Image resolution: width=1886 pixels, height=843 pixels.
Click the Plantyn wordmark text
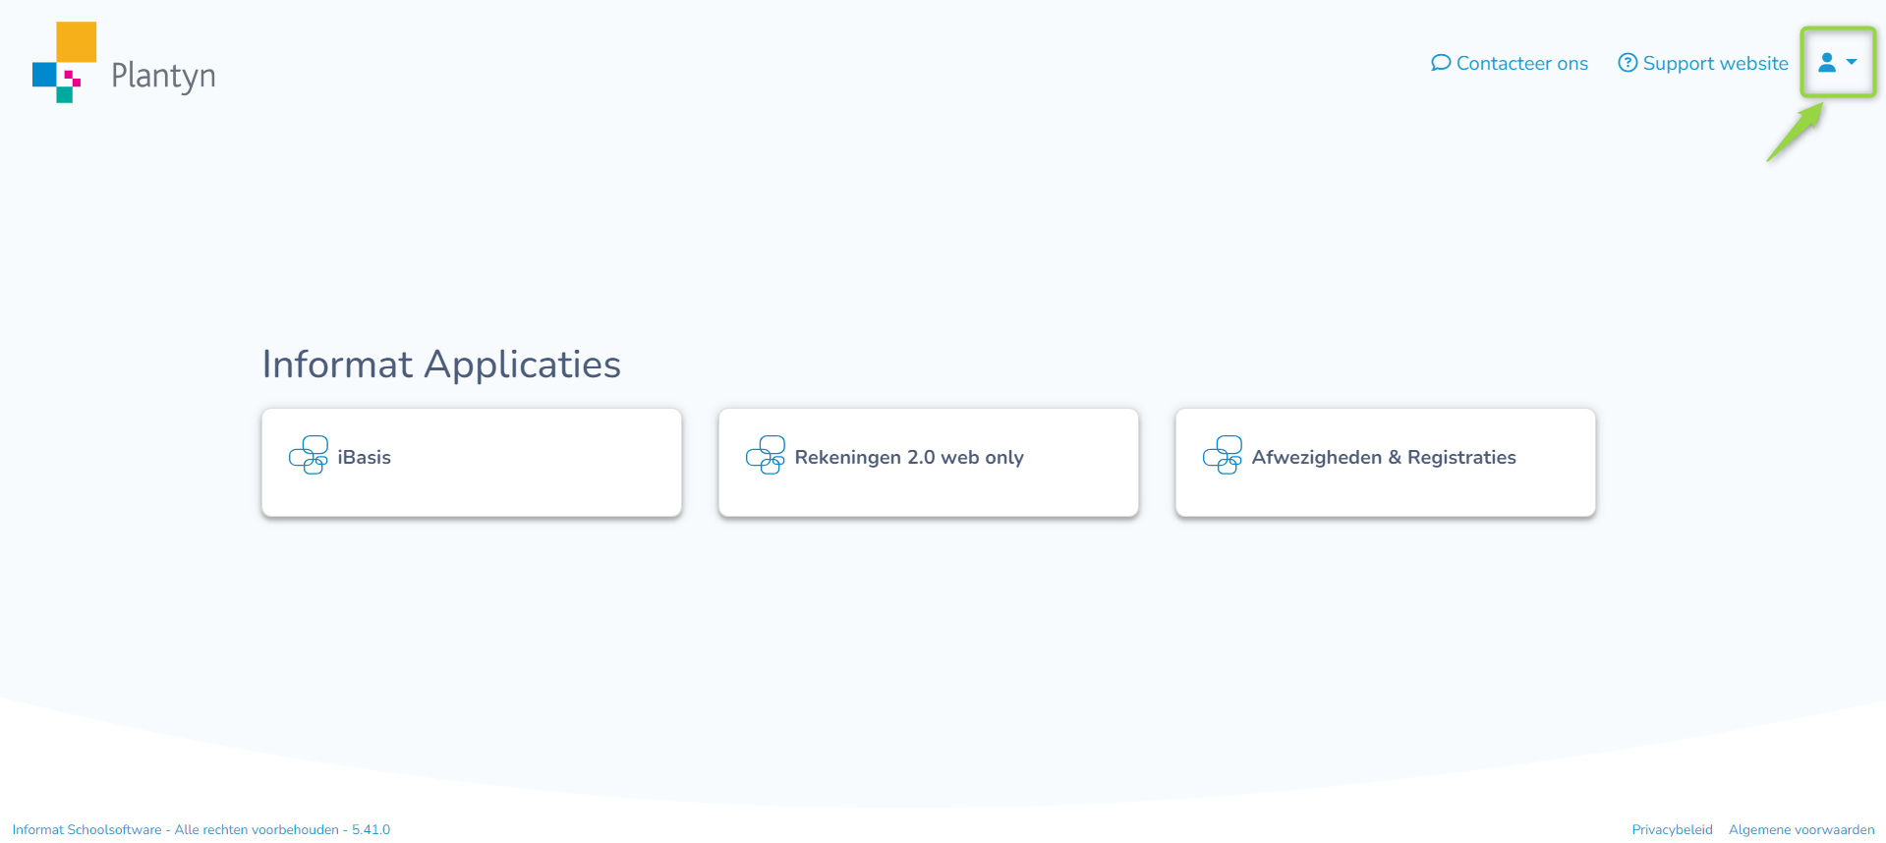163,76
